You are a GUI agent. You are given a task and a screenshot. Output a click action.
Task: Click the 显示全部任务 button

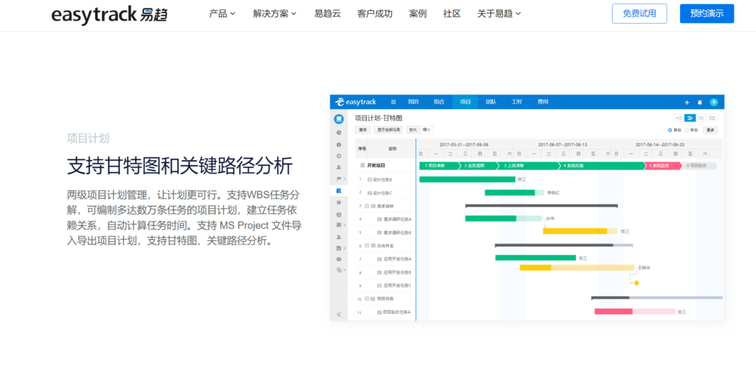(388, 130)
